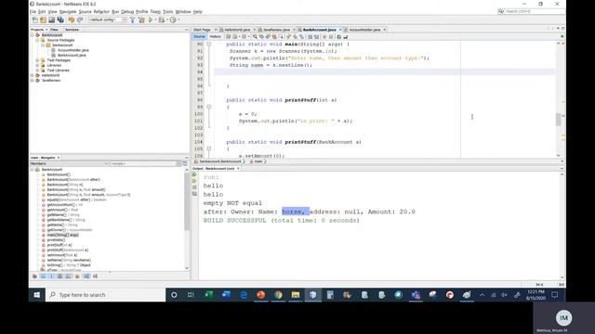The image size is (595, 334).
Task: Expand the HelloWorld project node
Action: (33, 75)
